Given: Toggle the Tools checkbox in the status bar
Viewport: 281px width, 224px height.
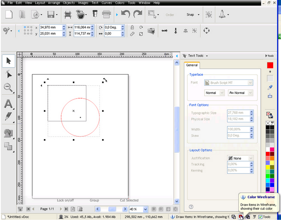Looking at the screenshot, I should 260,217.
